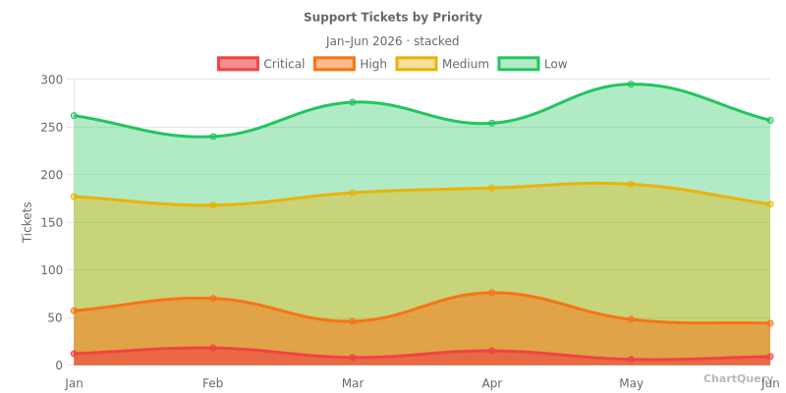
Task: Click the Apr x-axis label
Action: [x=492, y=383]
